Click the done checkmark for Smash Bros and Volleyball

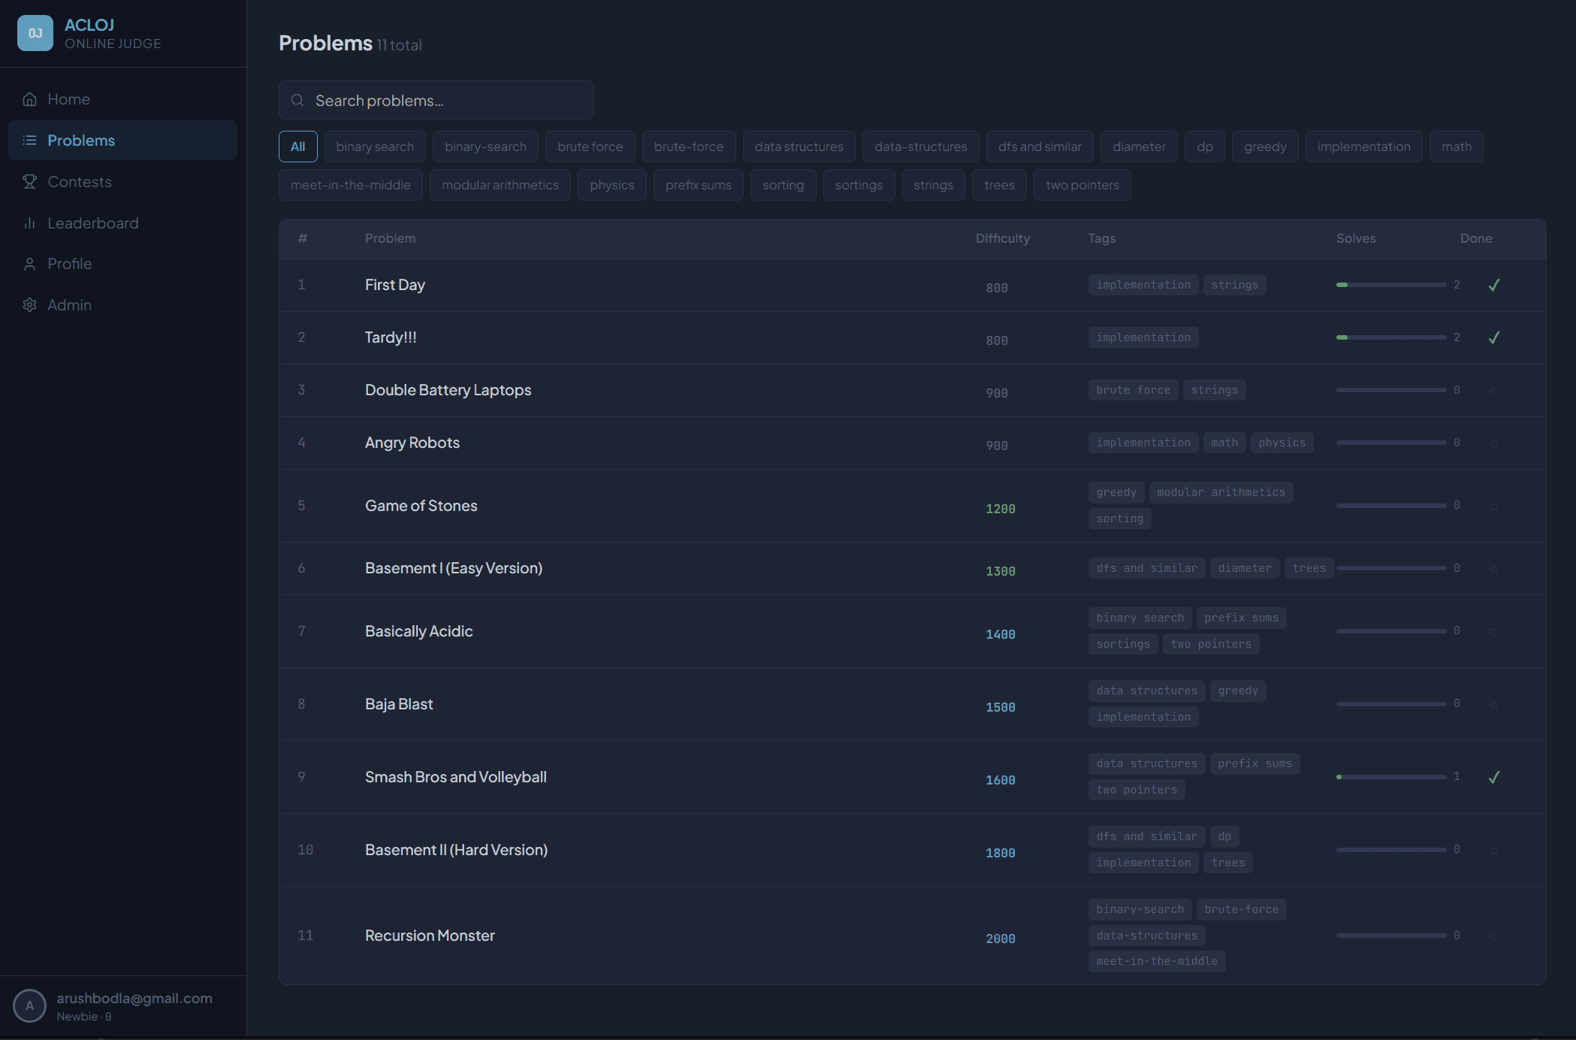tap(1494, 777)
